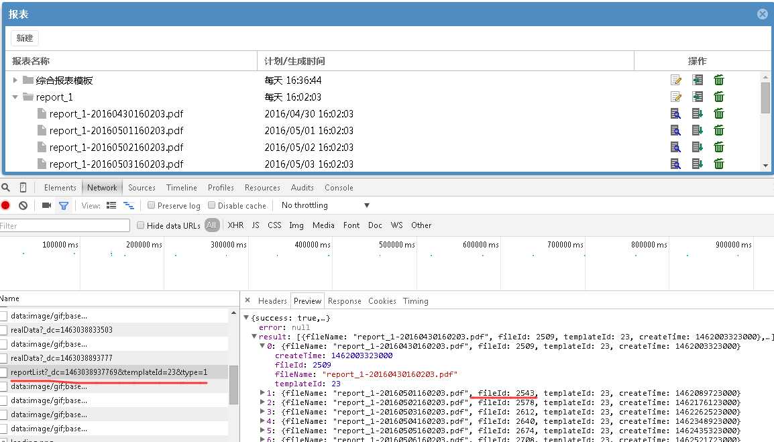Screen dimensions: 774x442
Task: Close the request details pane
Action: click(x=247, y=300)
